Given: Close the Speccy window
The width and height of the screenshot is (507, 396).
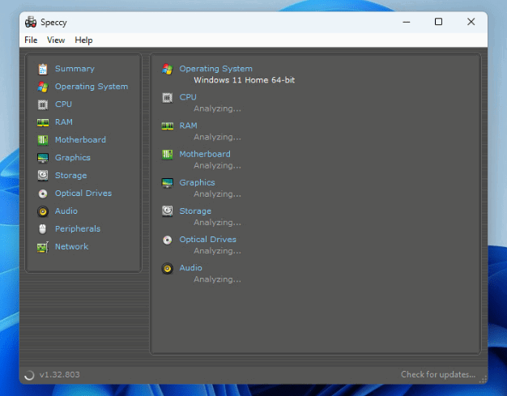Looking at the screenshot, I should click(x=471, y=22).
